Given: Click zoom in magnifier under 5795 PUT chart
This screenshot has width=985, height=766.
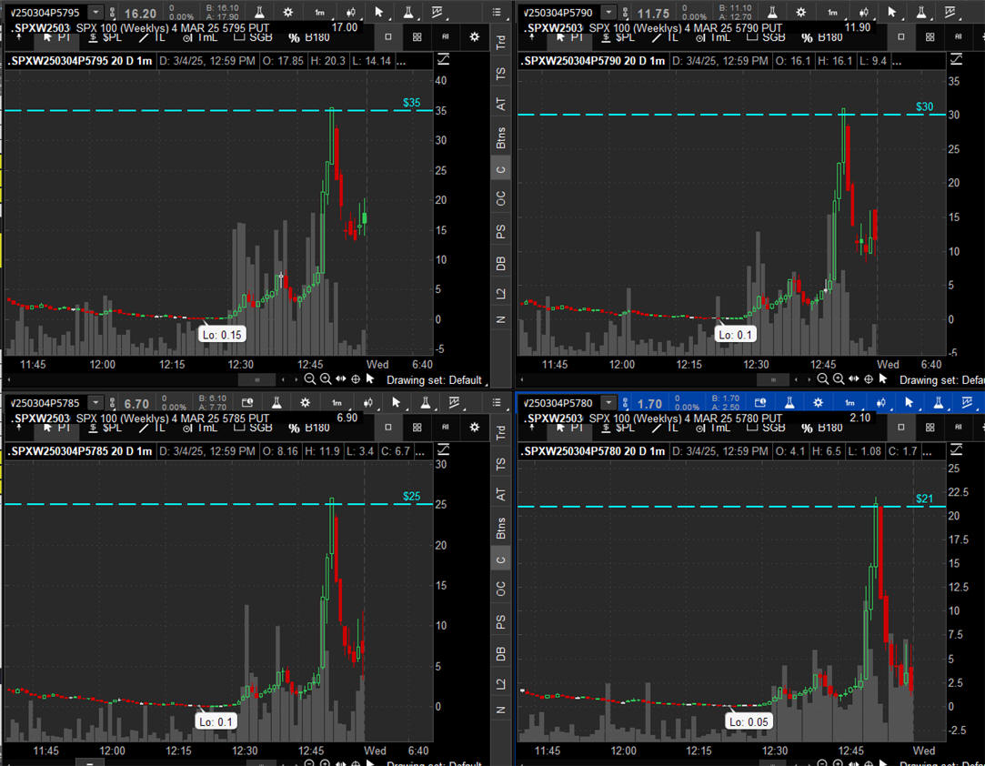Looking at the screenshot, I should (x=326, y=379).
